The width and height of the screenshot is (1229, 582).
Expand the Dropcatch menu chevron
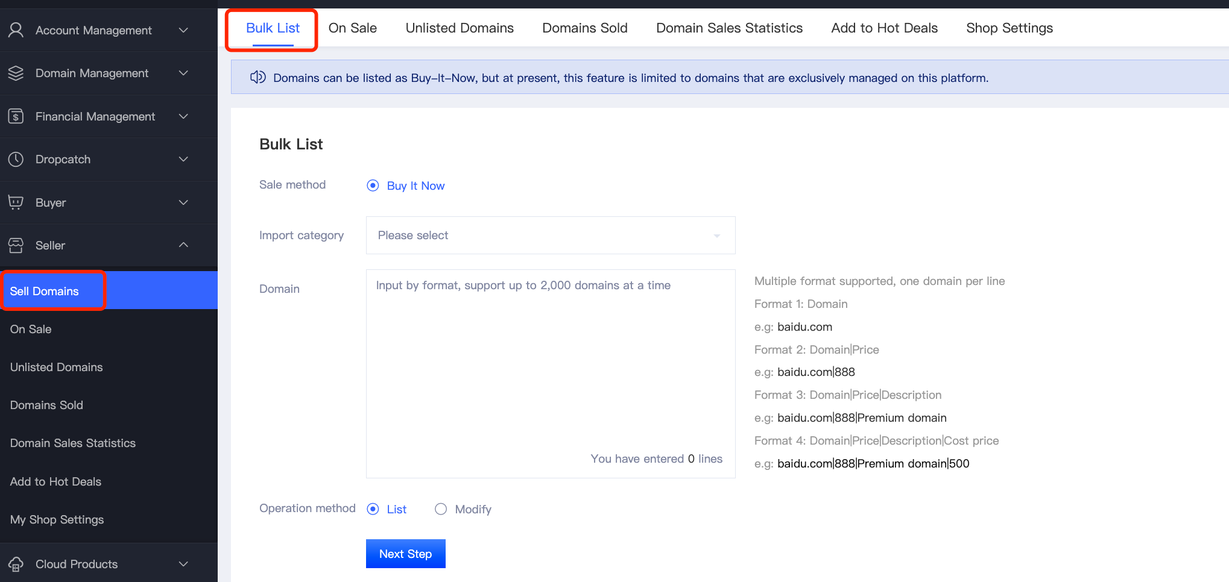tap(183, 159)
